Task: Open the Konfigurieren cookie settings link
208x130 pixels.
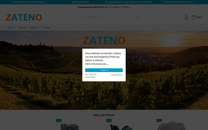Action: coord(117,75)
